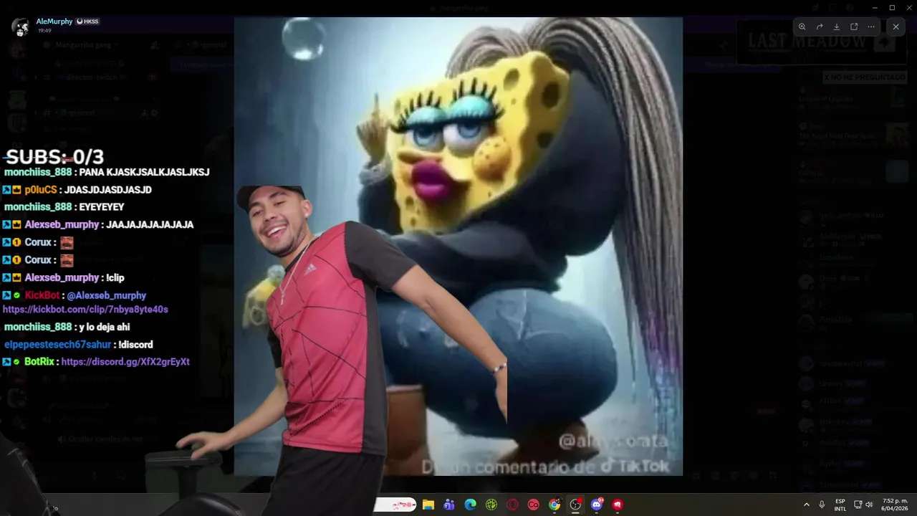This screenshot has width=917, height=516.
Task: Open kickbot.com clip link in chat
Action: (x=85, y=310)
